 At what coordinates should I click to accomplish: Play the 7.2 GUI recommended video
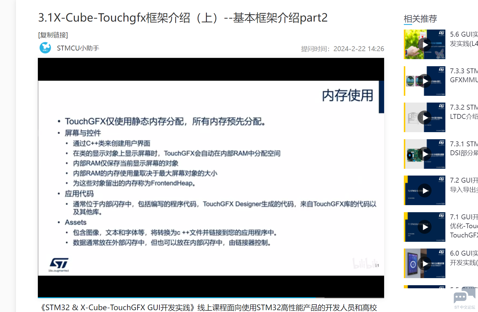click(425, 190)
